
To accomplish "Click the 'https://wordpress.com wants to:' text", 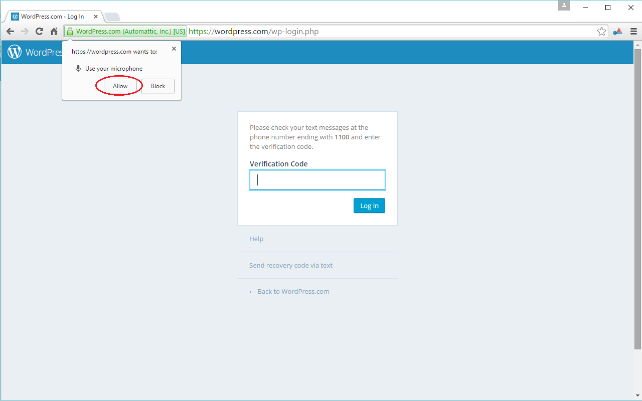I will coord(114,52).
